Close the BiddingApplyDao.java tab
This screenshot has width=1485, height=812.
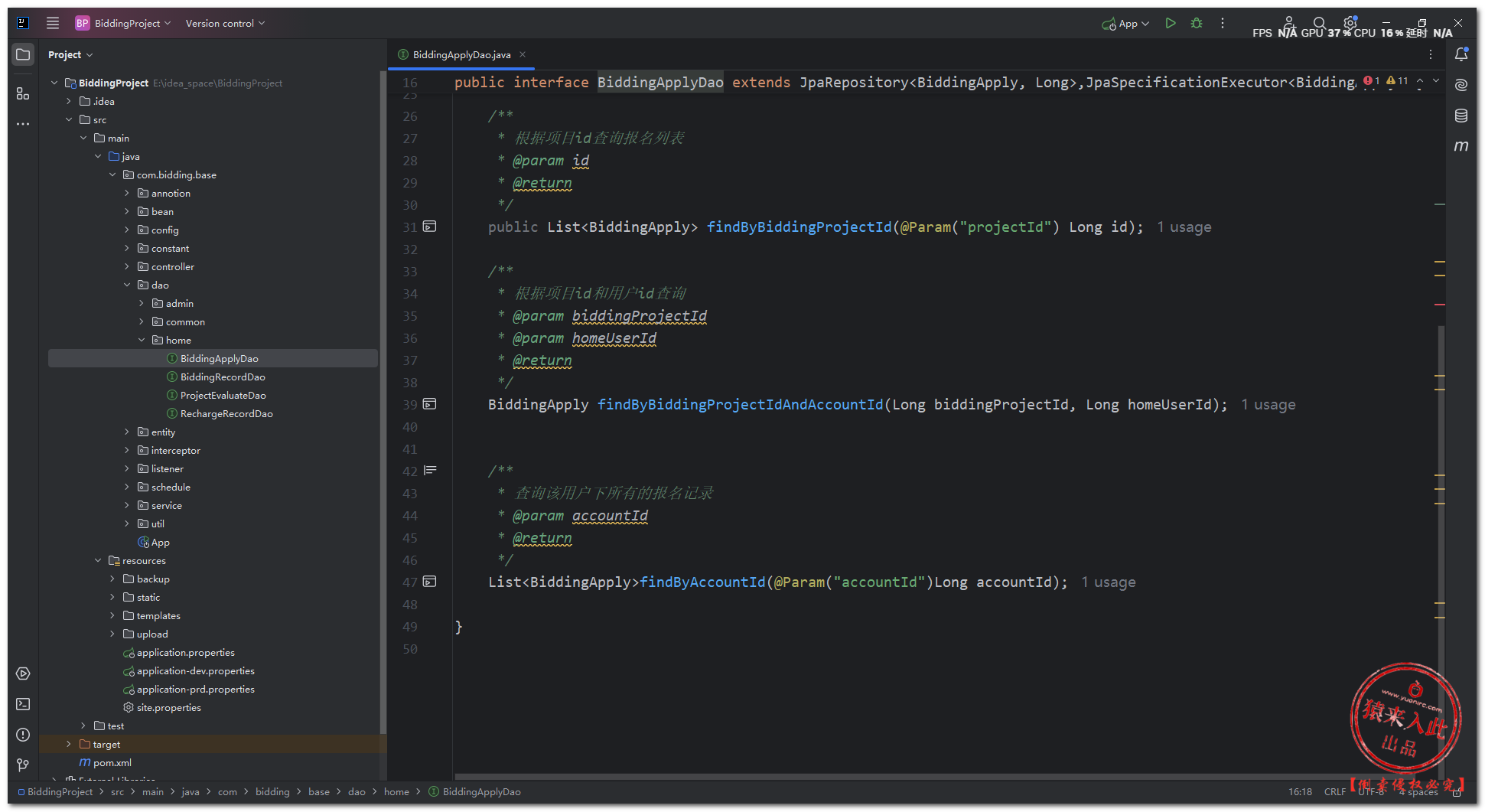coord(523,54)
